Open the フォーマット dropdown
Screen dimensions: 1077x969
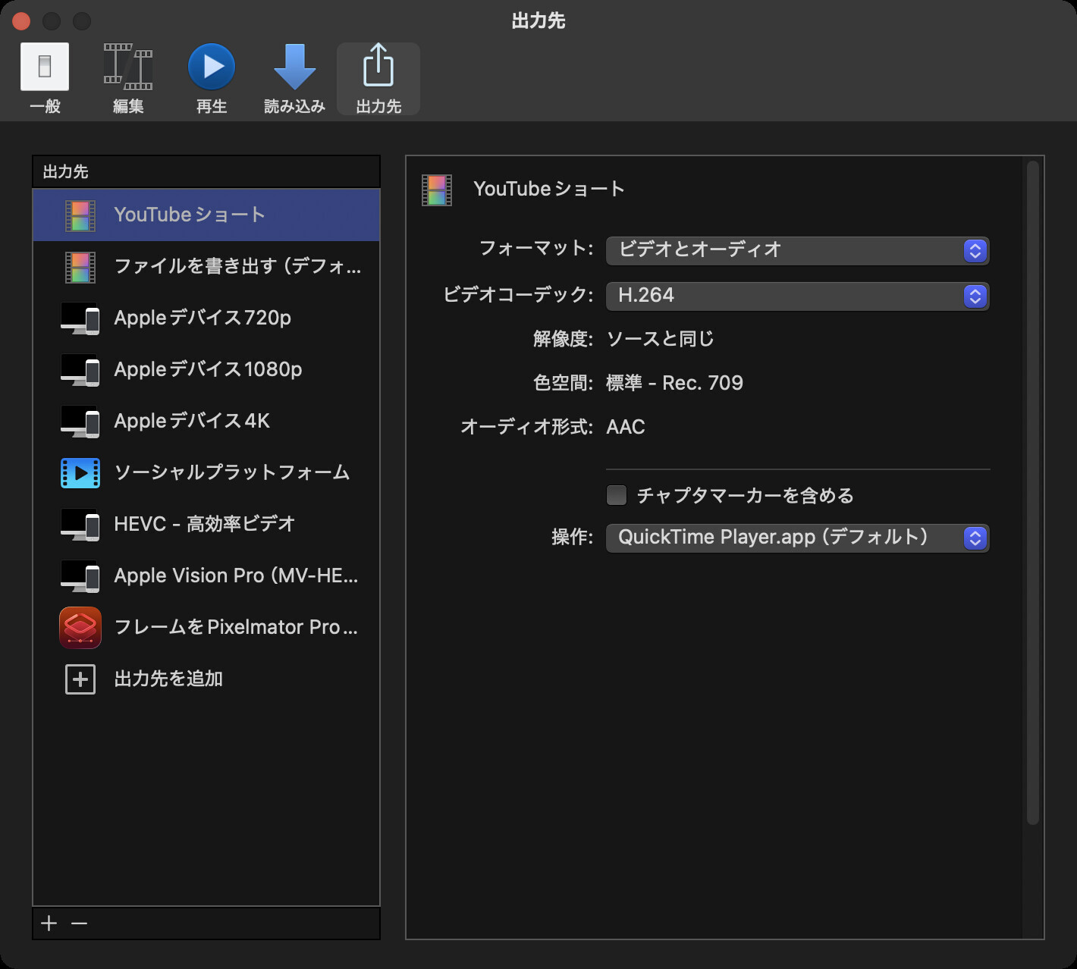click(x=798, y=250)
